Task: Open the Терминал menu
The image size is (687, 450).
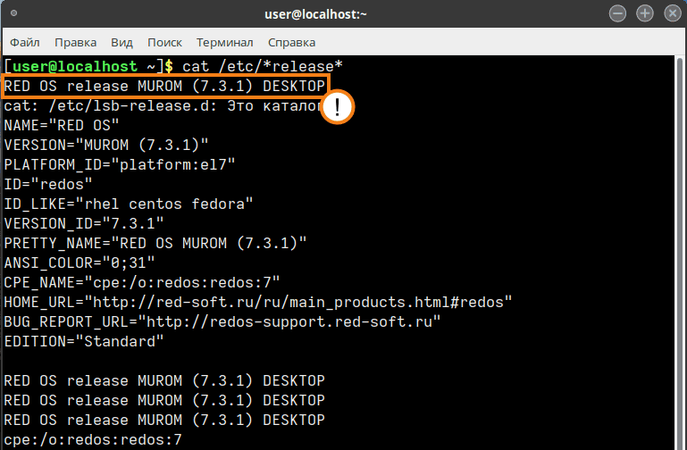Action: coord(225,43)
